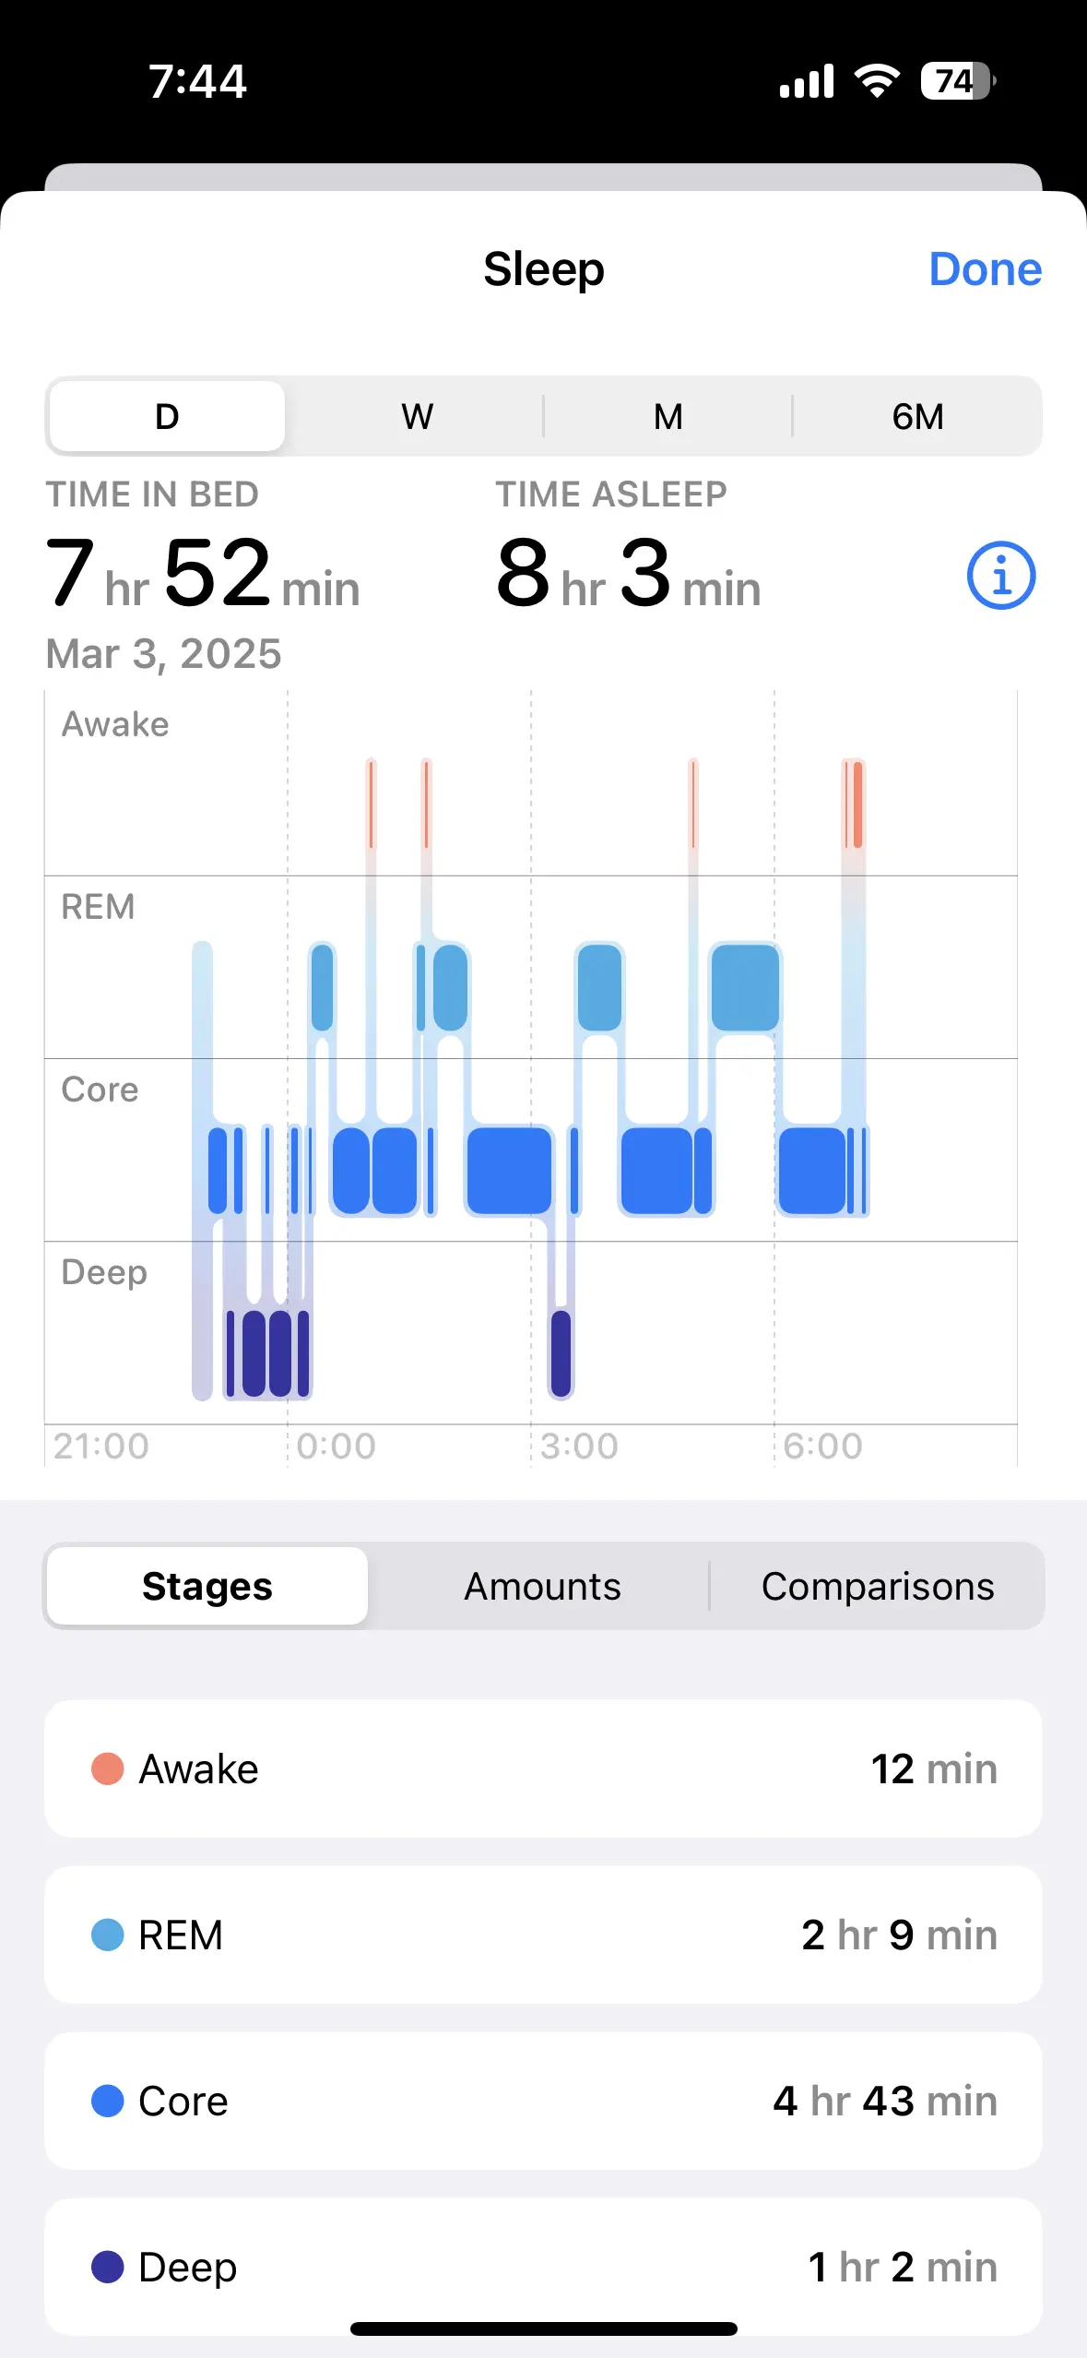This screenshot has width=1087, height=2358.
Task: Switch to the M monthly view
Action: click(x=668, y=416)
